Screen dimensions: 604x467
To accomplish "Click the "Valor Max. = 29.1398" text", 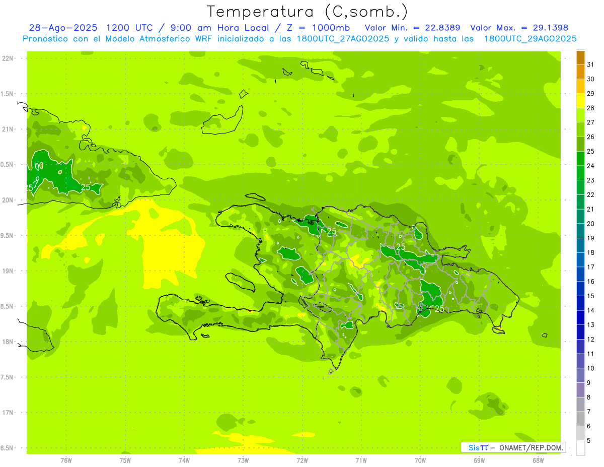I will 519,28.
